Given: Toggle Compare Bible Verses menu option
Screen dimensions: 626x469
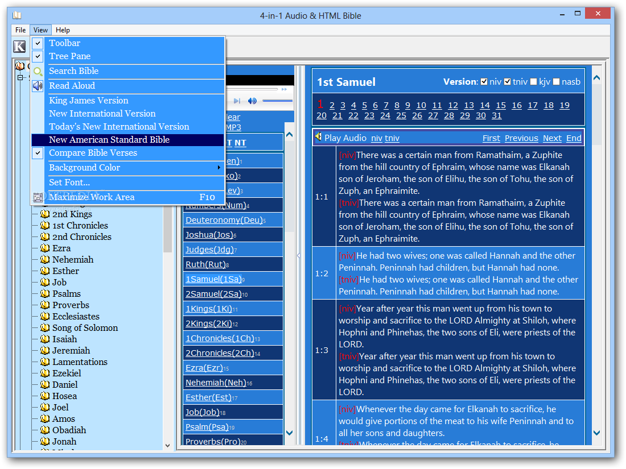Looking at the screenshot, I should (x=127, y=153).
